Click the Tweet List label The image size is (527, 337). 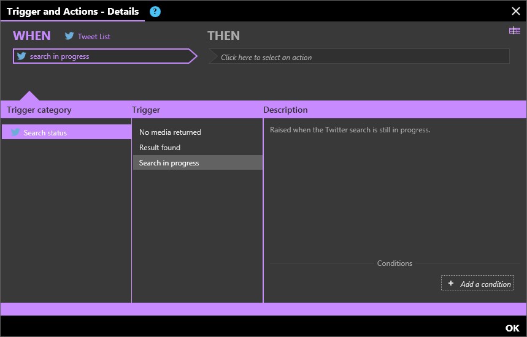[94, 37]
